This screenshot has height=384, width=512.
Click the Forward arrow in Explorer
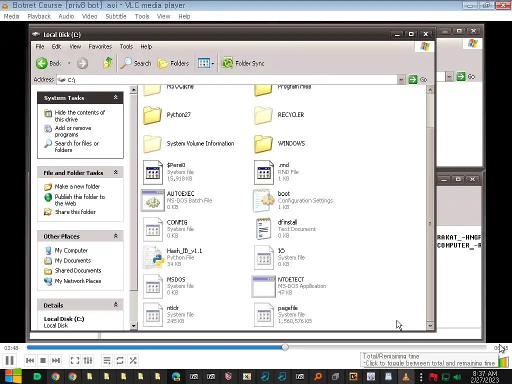(82, 63)
